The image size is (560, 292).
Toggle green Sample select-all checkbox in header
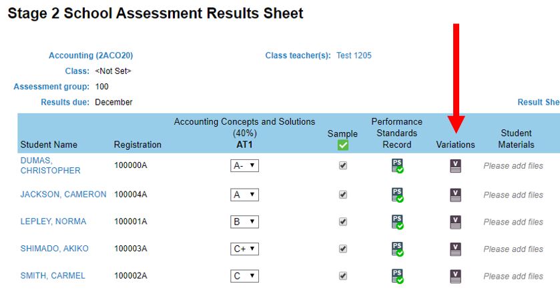coord(343,145)
